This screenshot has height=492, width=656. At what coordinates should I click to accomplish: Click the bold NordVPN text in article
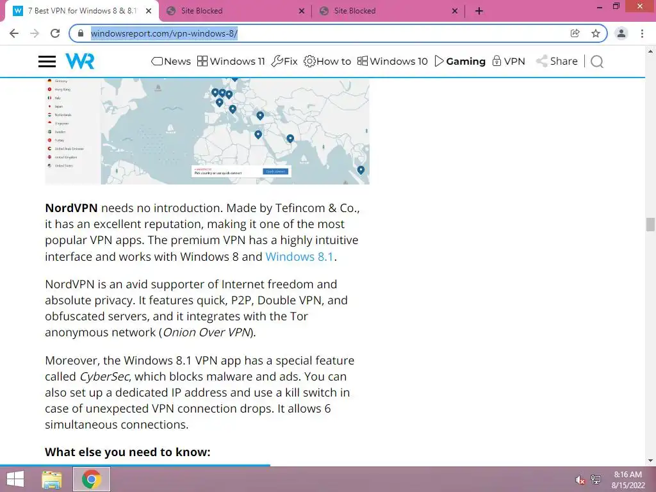coord(71,208)
